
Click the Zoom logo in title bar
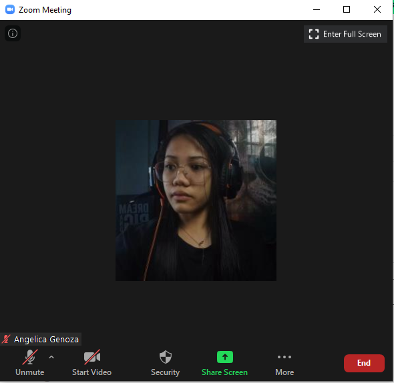coord(10,9)
